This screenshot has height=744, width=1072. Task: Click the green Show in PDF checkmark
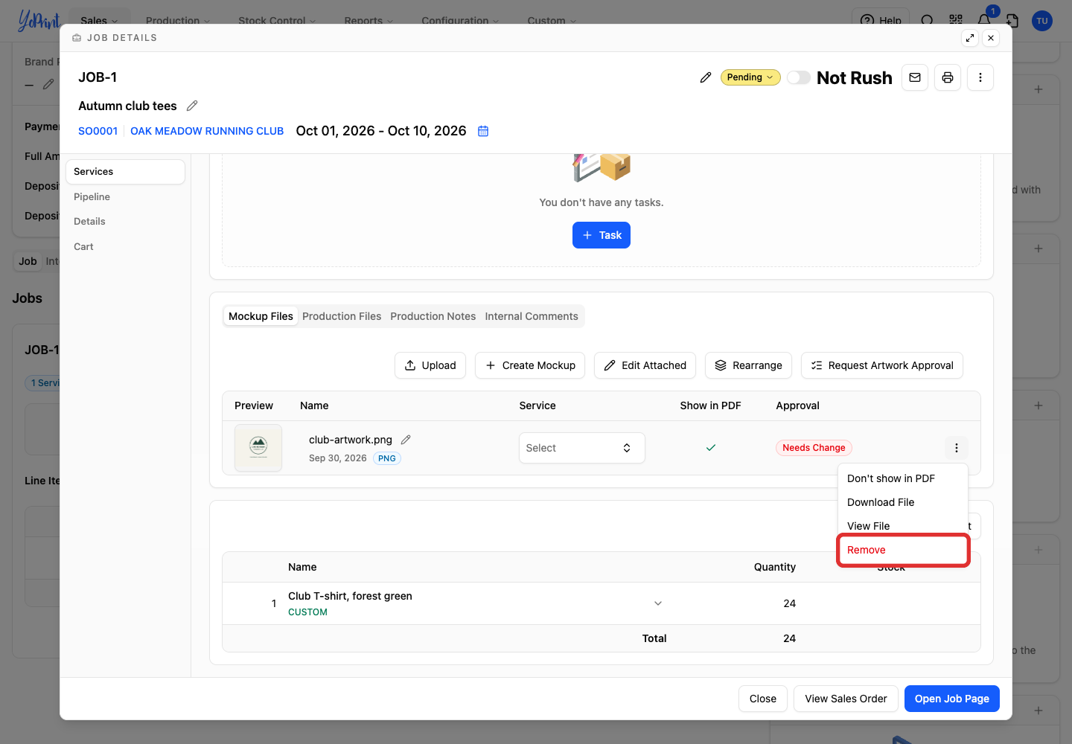[711, 448]
